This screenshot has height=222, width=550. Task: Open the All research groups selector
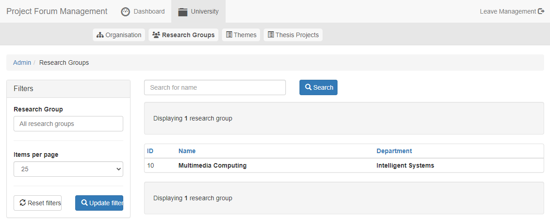pyautogui.click(x=68, y=124)
